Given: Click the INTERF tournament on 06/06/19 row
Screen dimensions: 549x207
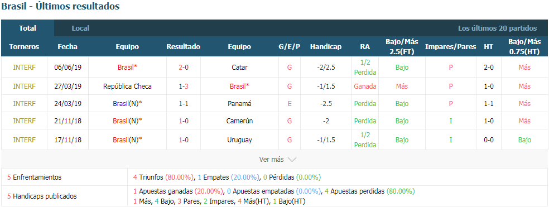Looking at the screenshot, I should click(x=24, y=68).
